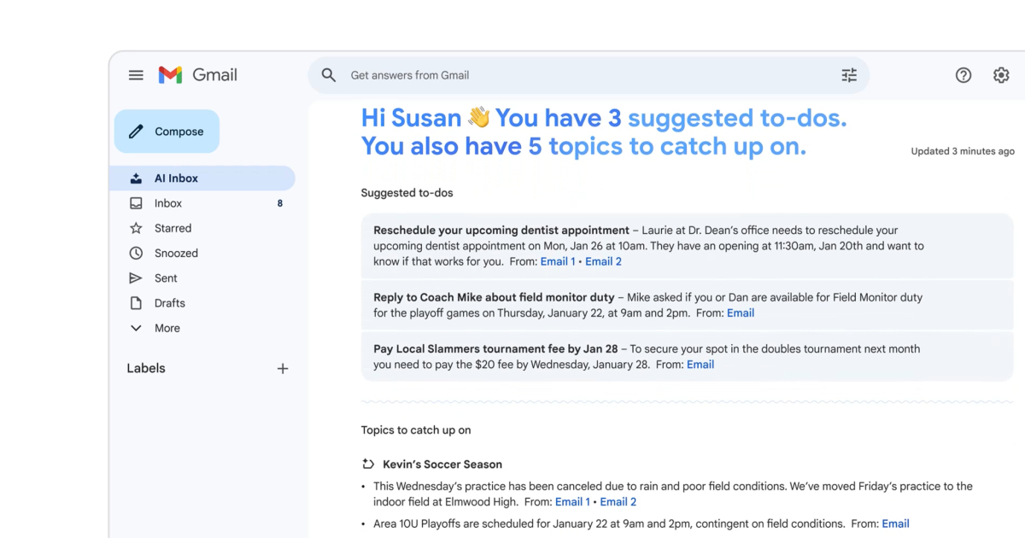Show search options filter icon
Viewport: 1025px width, 538px height.
click(849, 75)
